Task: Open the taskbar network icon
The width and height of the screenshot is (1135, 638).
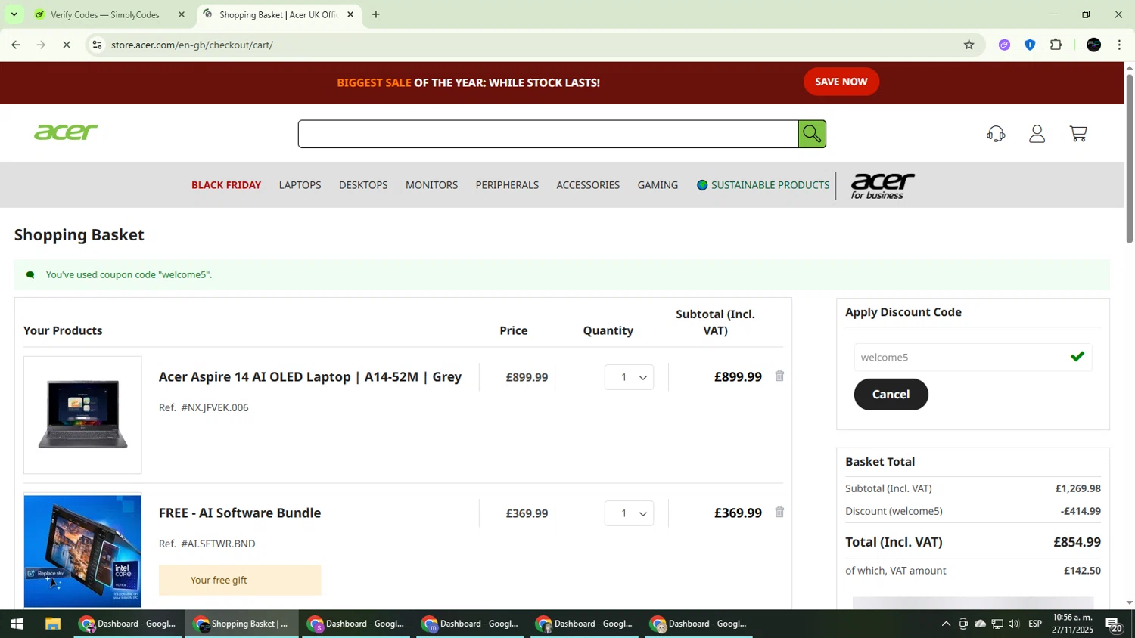Action: coord(997,624)
